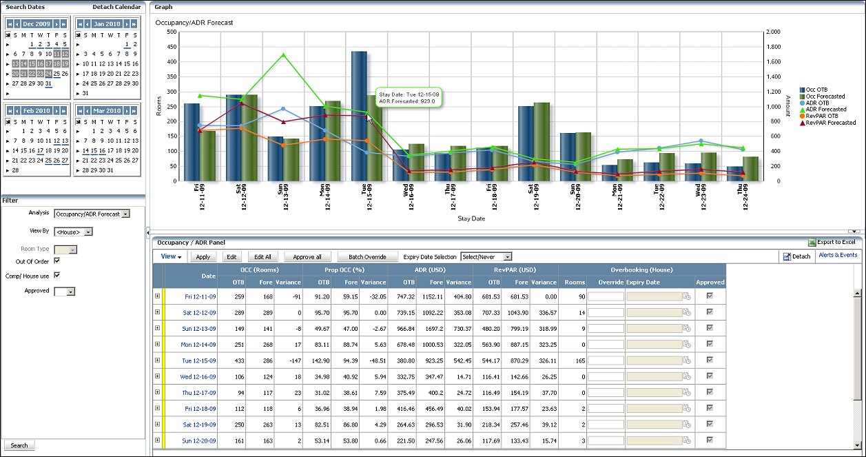Click the Detach panel icon
The width and height of the screenshot is (866, 457).
pyautogui.click(x=787, y=256)
